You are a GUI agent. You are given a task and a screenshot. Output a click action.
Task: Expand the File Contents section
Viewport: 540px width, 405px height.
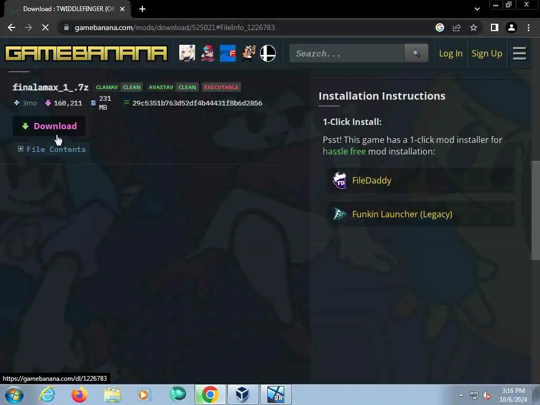point(52,149)
